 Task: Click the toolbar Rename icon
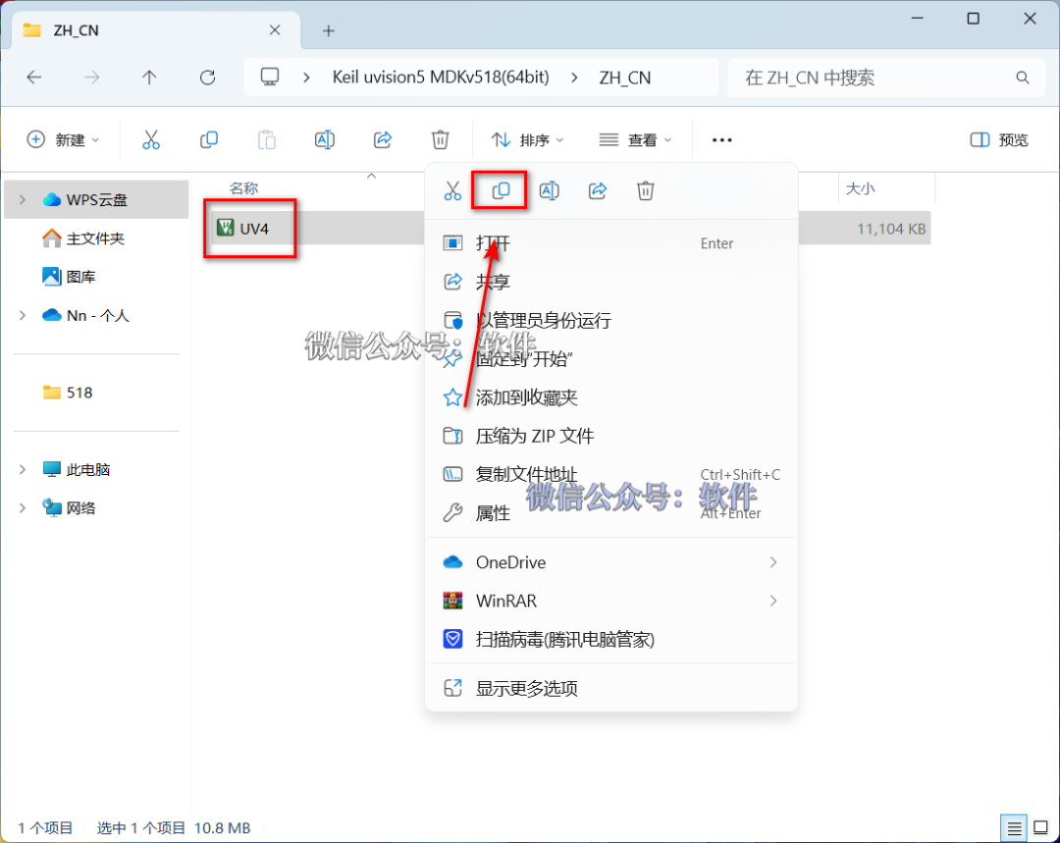point(325,140)
